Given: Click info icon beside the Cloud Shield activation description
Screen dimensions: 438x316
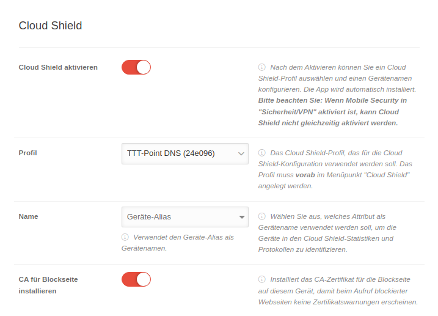Looking at the screenshot, I should coord(261,67).
